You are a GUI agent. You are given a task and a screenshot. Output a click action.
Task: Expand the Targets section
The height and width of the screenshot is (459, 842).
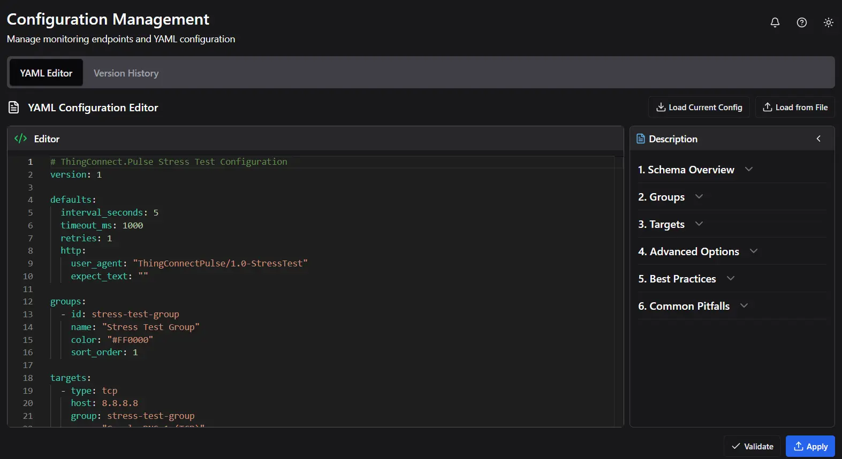pos(670,224)
